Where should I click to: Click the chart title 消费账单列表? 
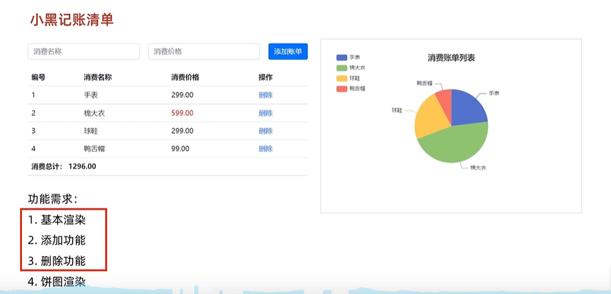pyautogui.click(x=451, y=58)
